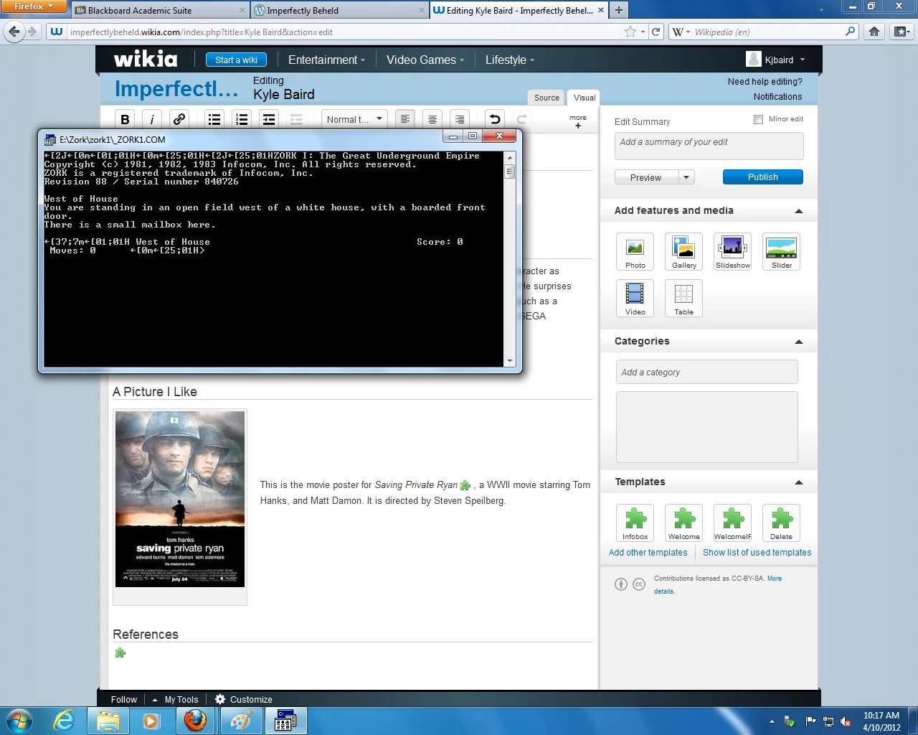This screenshot has width=918, height=735.
Task: Open the Preview options dropdown arrow
Action: [686, 177]
